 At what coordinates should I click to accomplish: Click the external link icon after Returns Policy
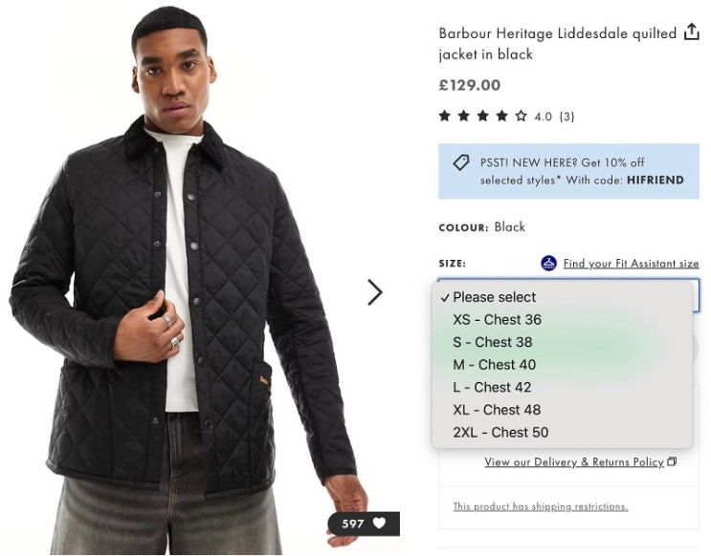pos(672,462)
